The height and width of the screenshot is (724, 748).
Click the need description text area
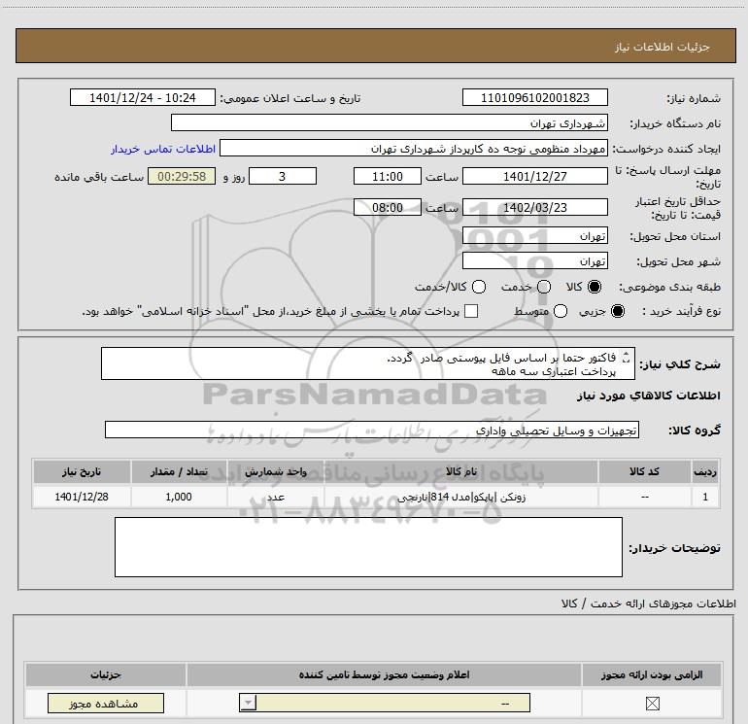pos(368,363)
